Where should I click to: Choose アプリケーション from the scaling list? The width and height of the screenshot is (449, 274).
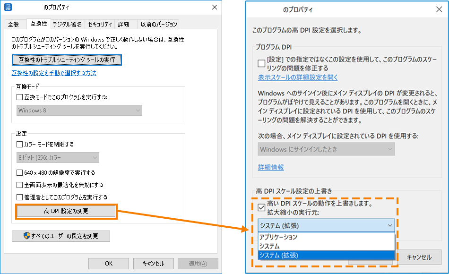coord(326,237)
